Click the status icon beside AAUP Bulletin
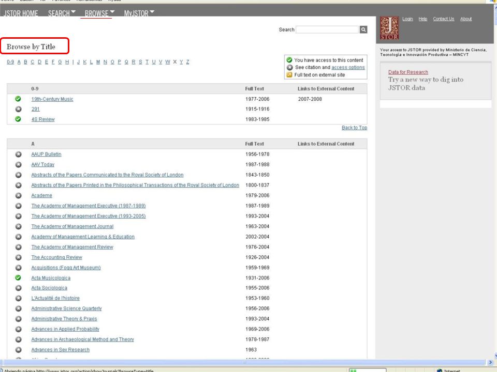The image size is (497, 372). tap(19, 154)
